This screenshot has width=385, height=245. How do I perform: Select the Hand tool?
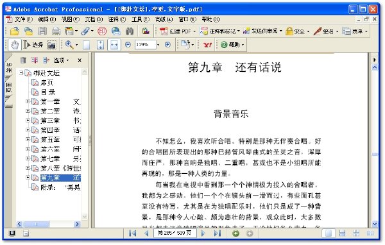[x=15, y=45]
